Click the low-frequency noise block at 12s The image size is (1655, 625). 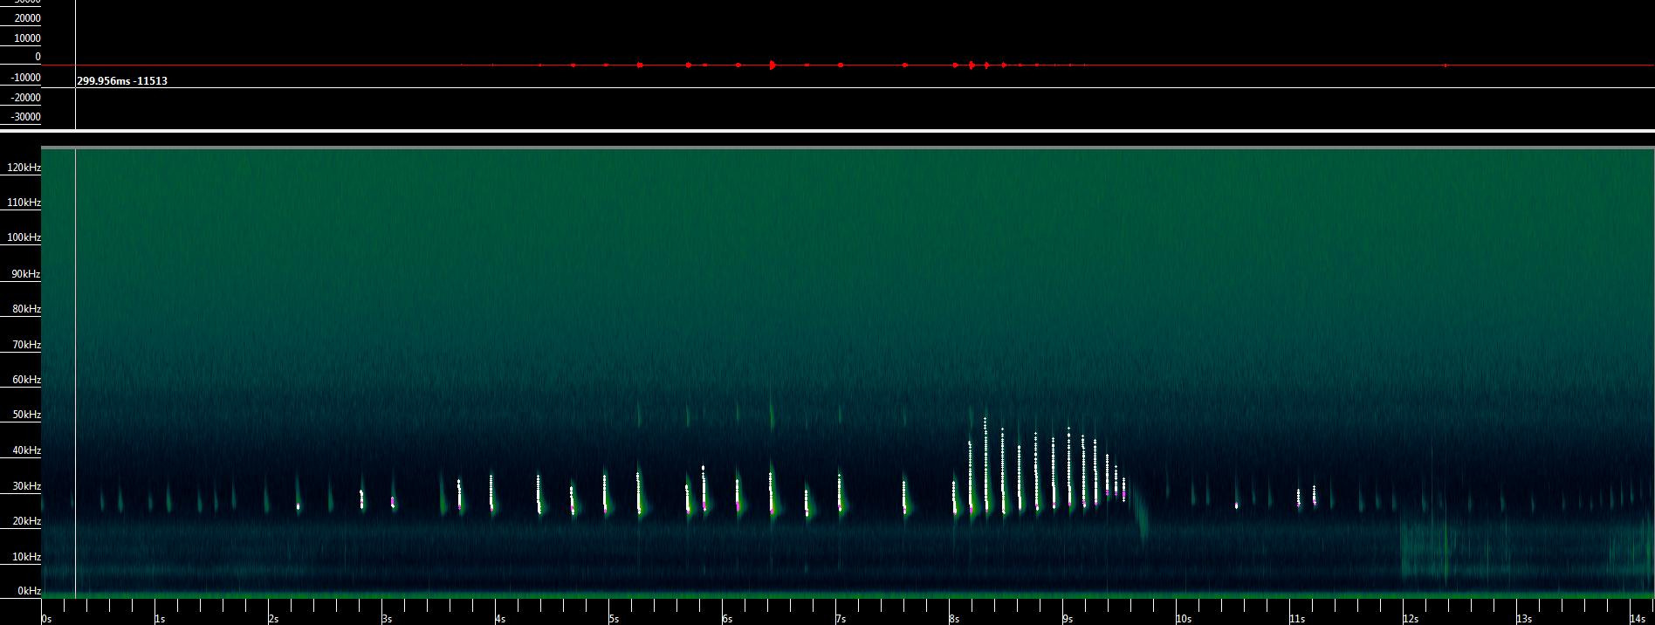tap(1423, 552)
